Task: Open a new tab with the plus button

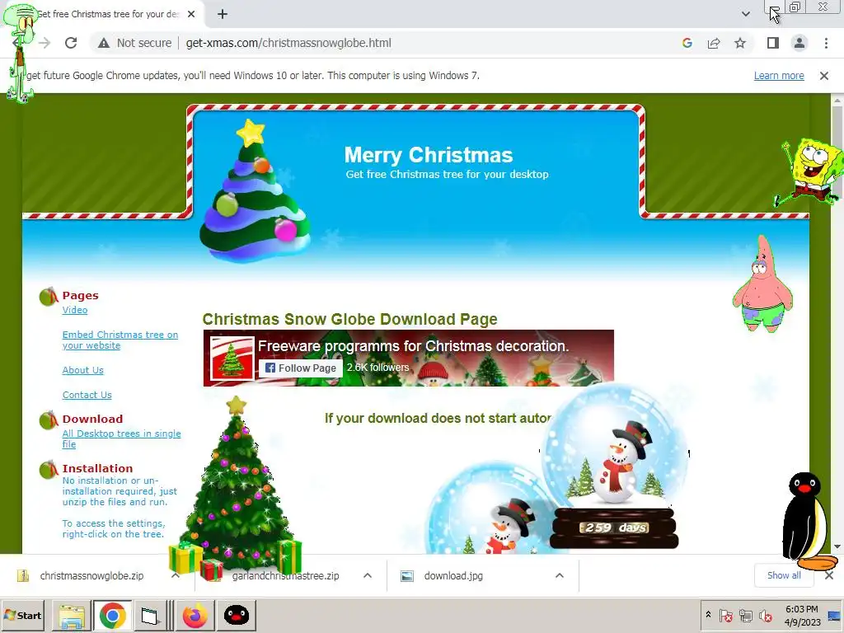Action: click(x=223, y=14)
